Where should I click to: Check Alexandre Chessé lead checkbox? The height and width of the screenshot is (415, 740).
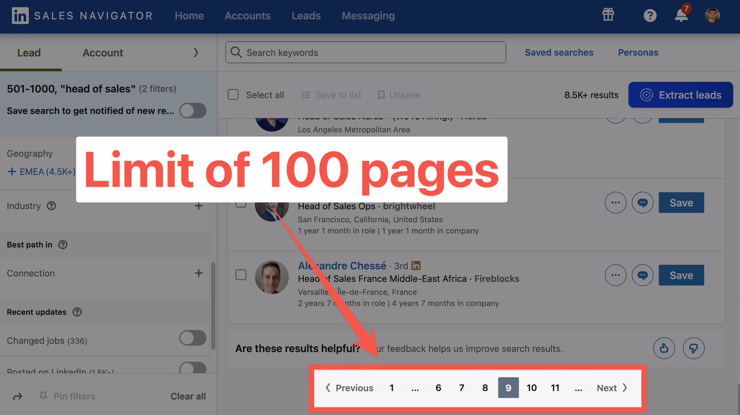(x=241, y=275)
